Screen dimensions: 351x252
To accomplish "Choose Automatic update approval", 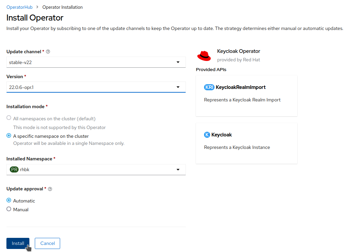I will point(9,200).
